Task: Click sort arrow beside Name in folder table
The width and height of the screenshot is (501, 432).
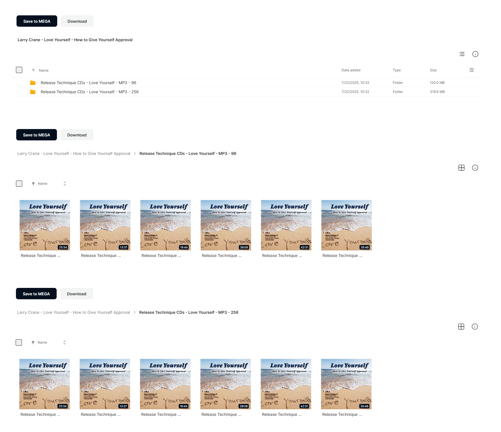Action: pyautogui.click(x=33, y=70)
